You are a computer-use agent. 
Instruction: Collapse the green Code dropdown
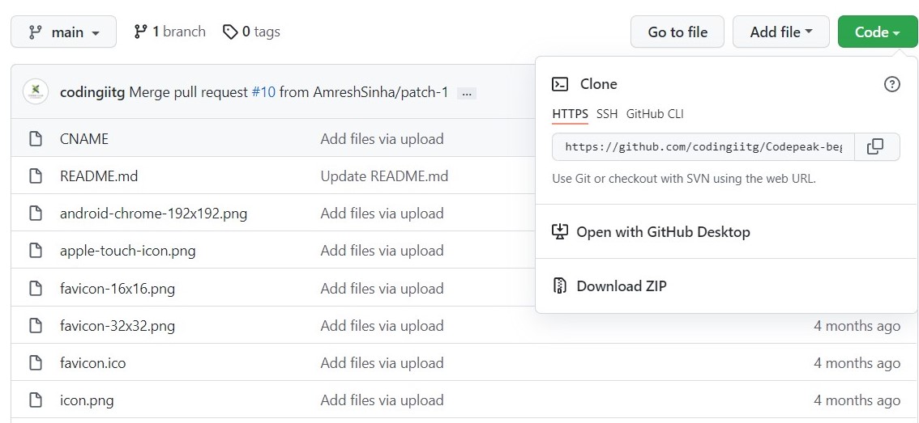click(x=877, y=32)
